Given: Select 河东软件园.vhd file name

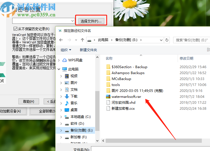Looking at the screenshot, I should click(x=123, y=102).
